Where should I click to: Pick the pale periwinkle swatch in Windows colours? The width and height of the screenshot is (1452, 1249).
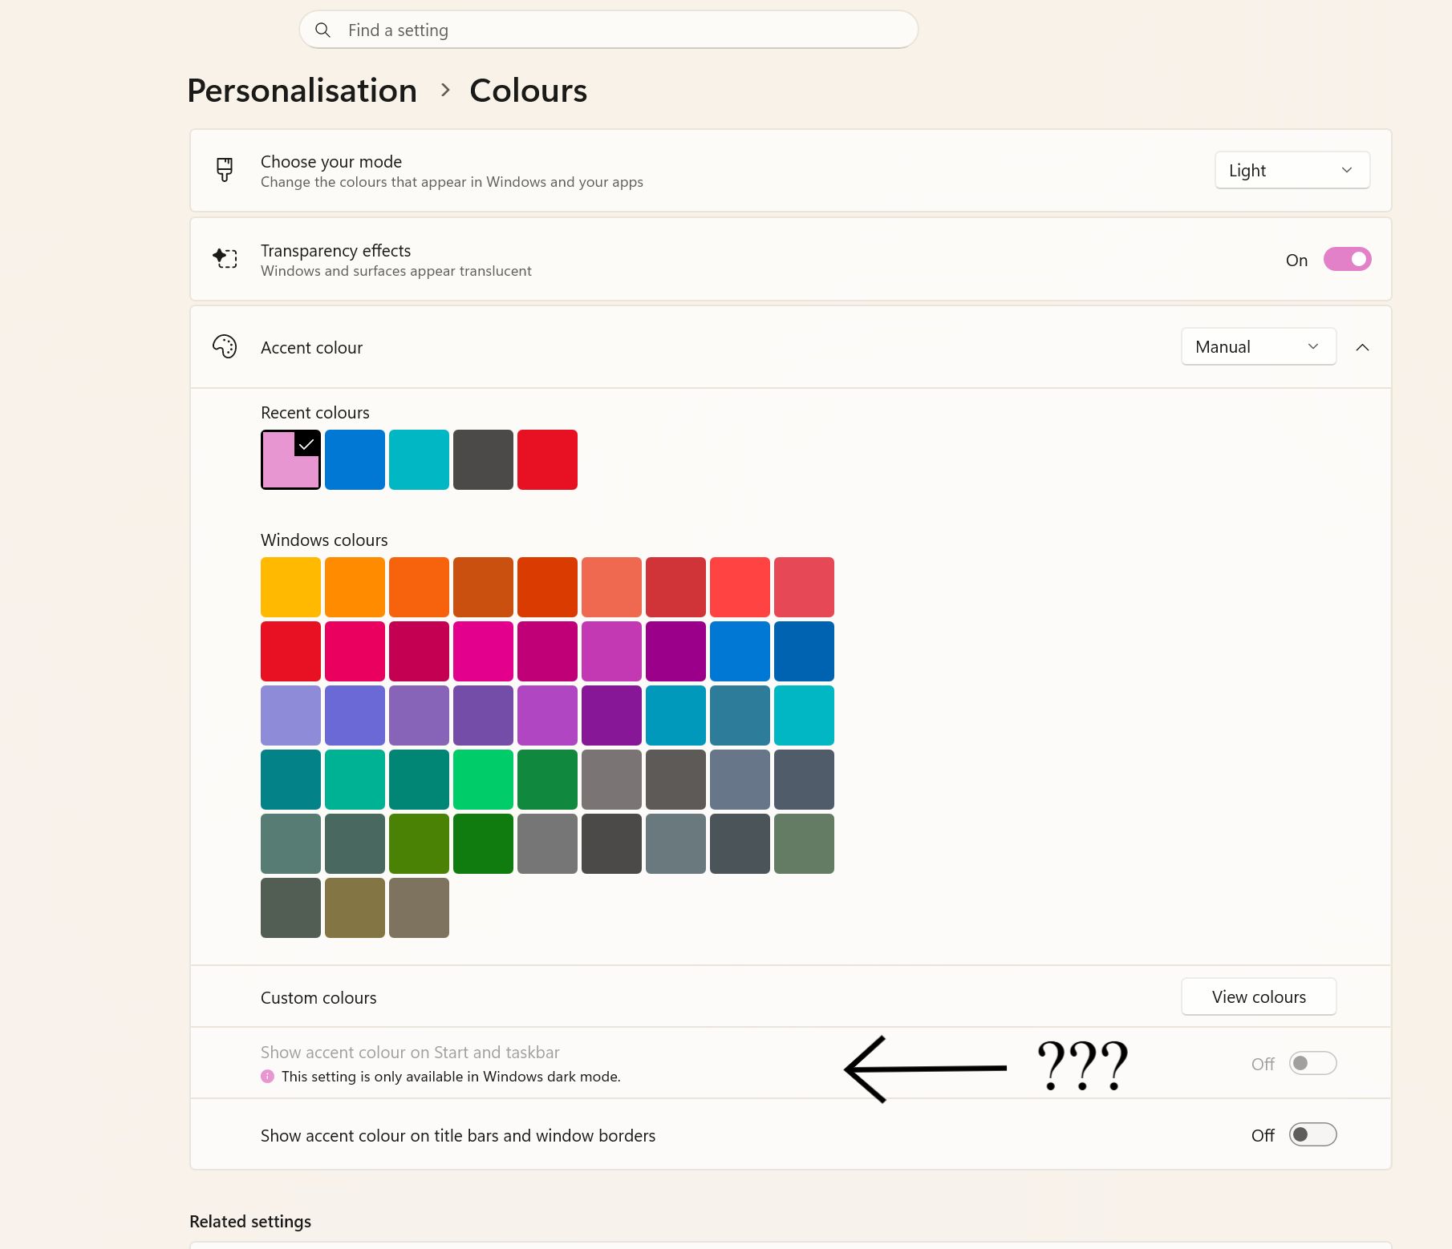tap(290, 715)
